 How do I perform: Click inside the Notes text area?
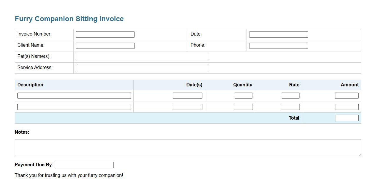(188, 148)
